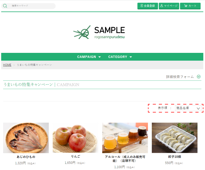
Task: Click the 会員登録 registration icon
Action: 142,6
